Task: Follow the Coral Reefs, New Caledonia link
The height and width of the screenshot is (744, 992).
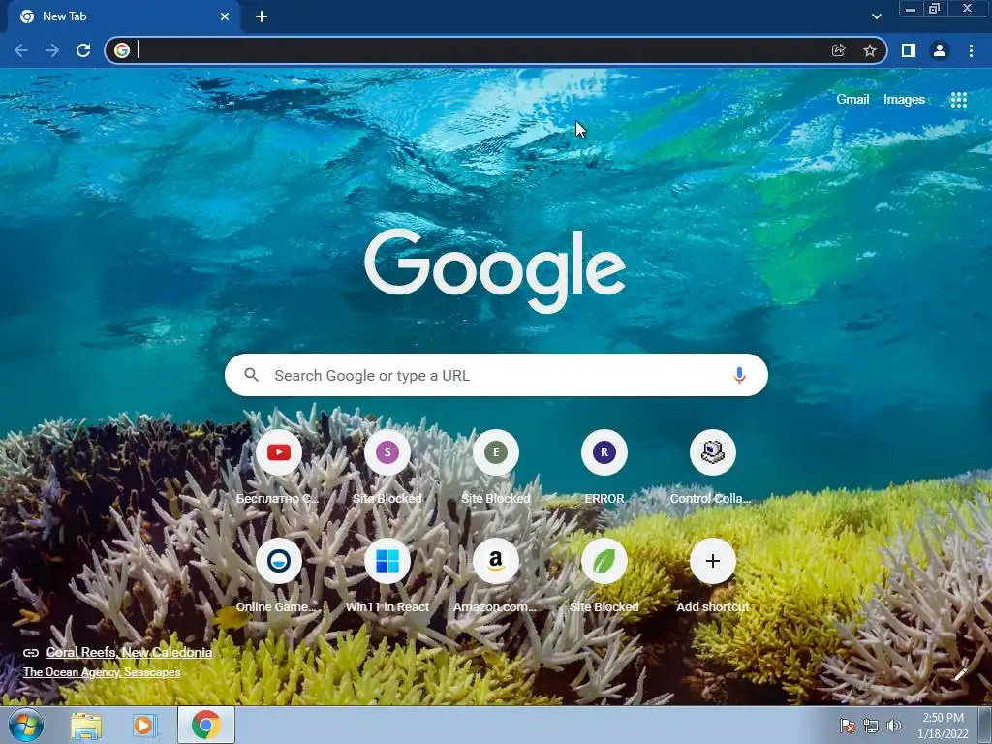Action: coord(129,652)
